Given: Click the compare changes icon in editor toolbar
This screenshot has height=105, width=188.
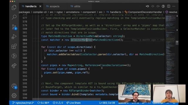Looking at the screenshot, I should tap(147, 6).
